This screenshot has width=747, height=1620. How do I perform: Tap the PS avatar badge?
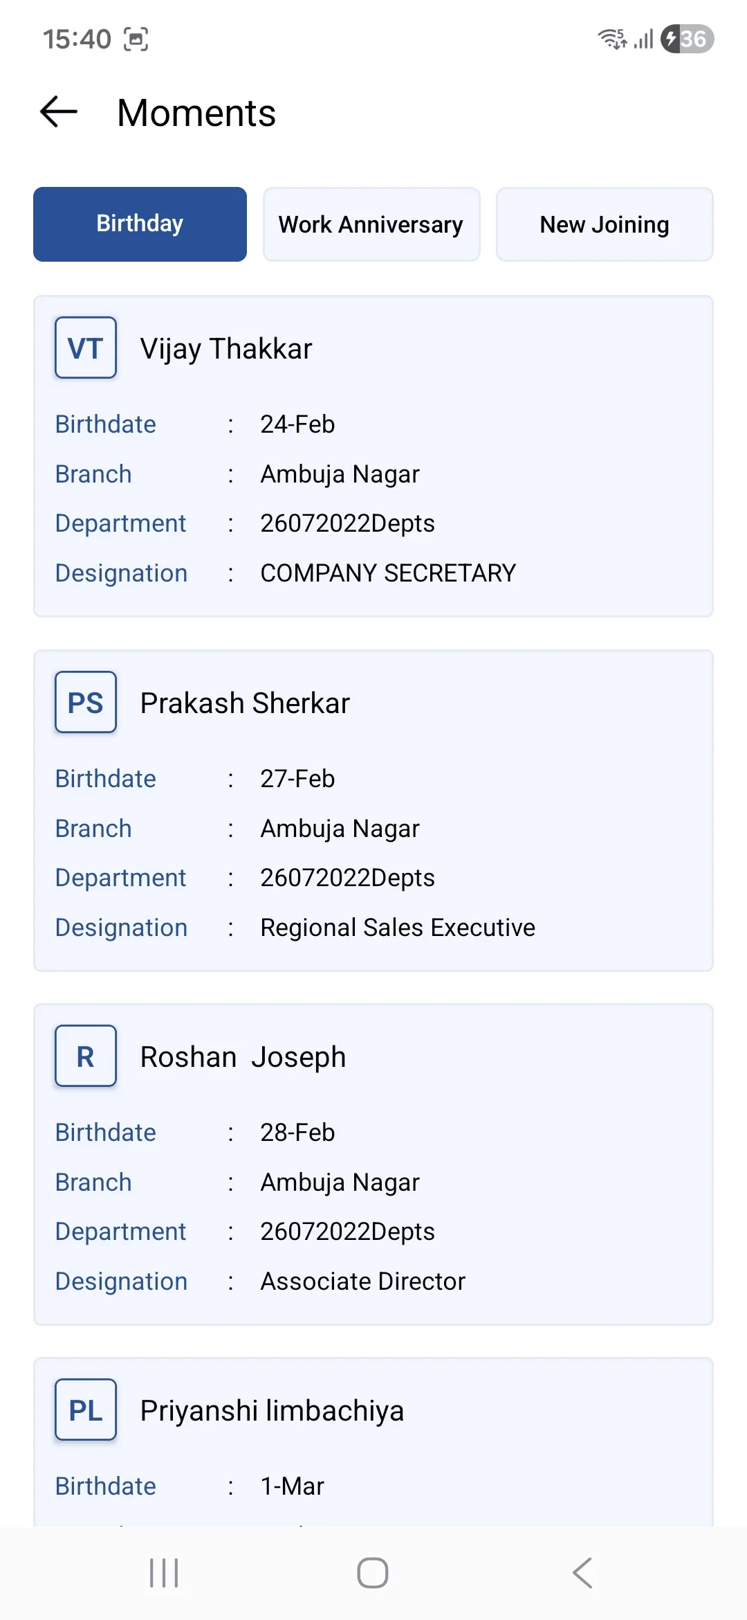tap(86, 702)
